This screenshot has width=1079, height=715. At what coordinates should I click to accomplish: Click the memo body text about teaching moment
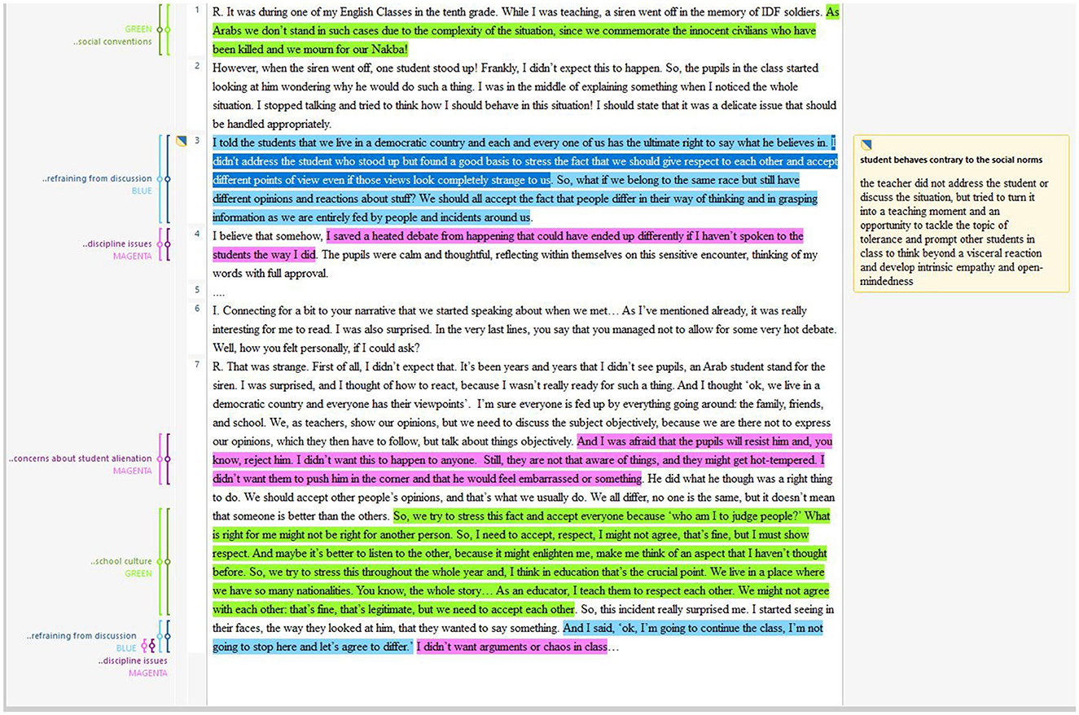click(x=955, y=232)
